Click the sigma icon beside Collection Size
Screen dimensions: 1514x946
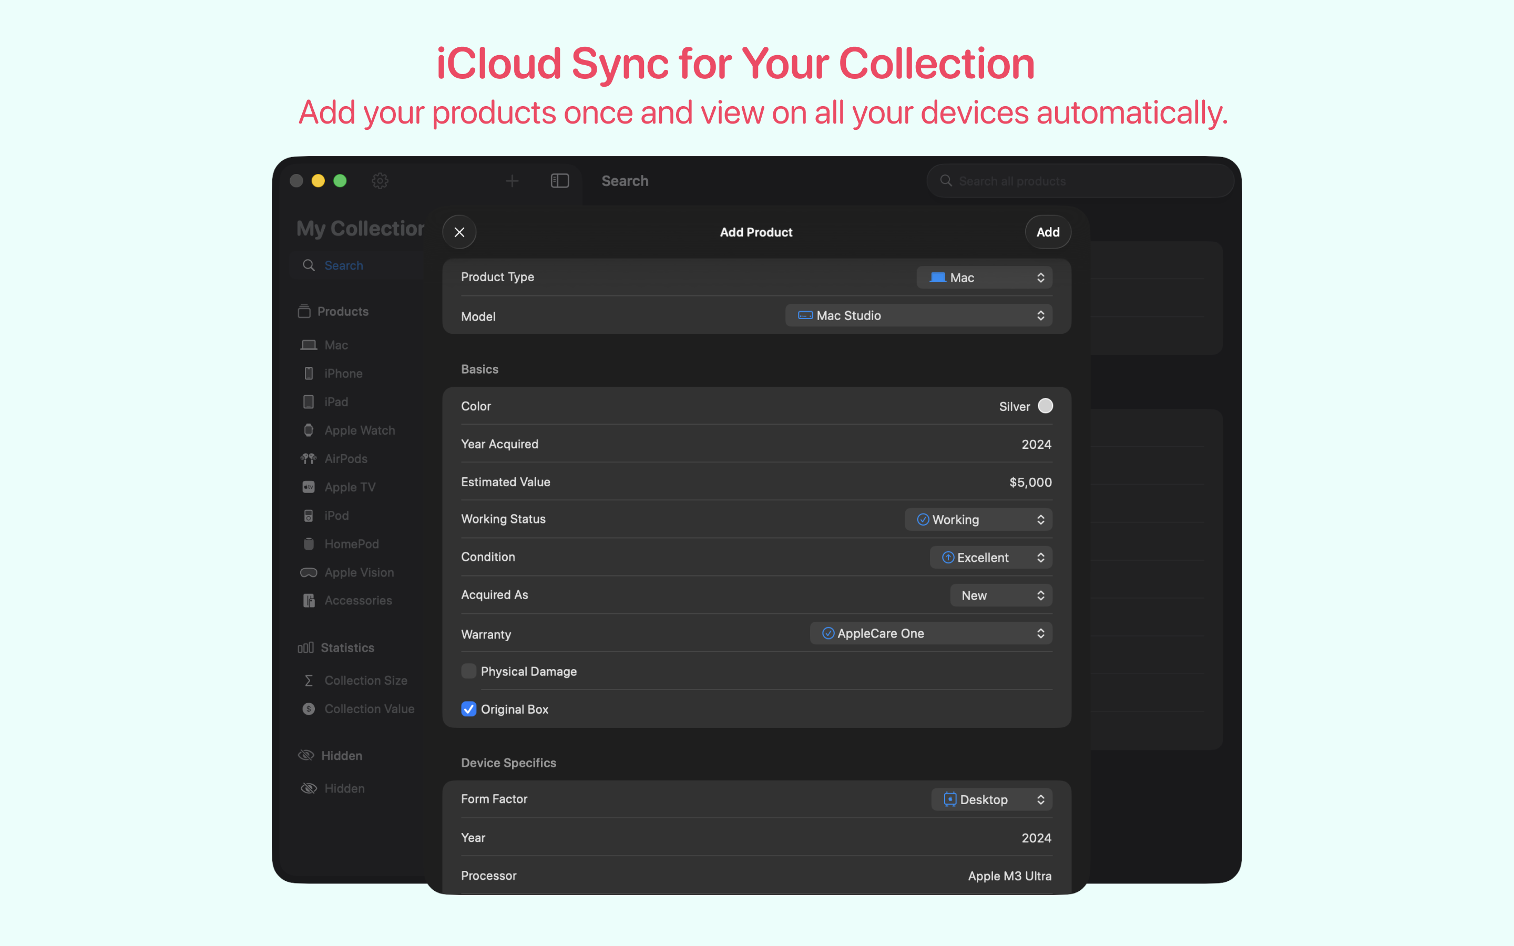point(309,681)
